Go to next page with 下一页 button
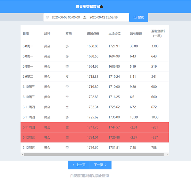Viewport: 191px width, 184px height. pyautogui.click(x=101, y=165)
